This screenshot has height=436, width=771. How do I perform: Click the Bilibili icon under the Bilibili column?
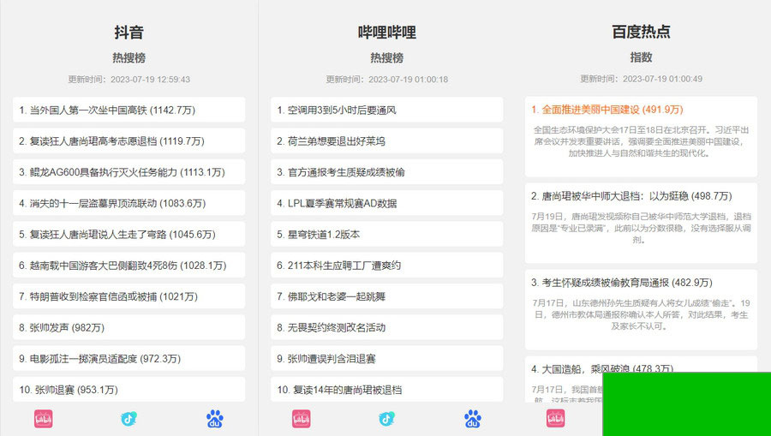301,419
